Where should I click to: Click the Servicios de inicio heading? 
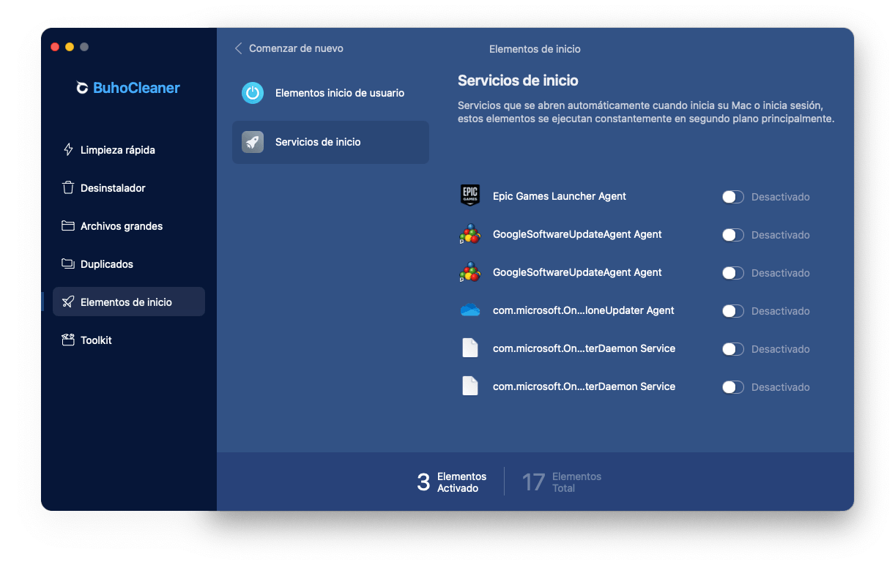click(x=518, y=81)
